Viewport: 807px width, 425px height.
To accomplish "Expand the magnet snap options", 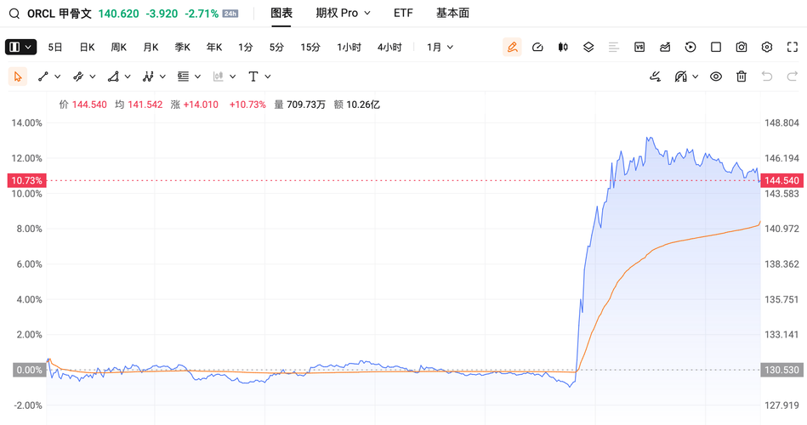I will coord(696,76).
